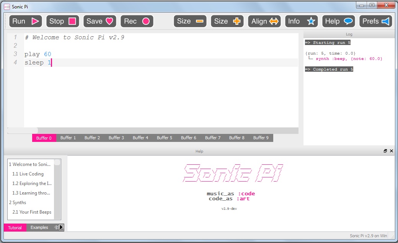Stop the running code
Viewport: 398px width, 243px height.
click(x=63, y=21)
